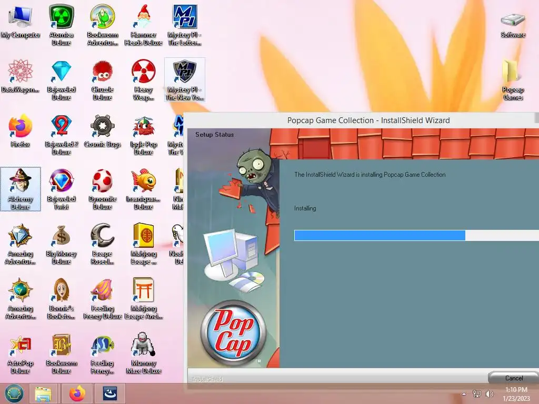
Task: Launch Escape Rosecliff moon icon
Action: pyautogui.click(x=103, y=244)
